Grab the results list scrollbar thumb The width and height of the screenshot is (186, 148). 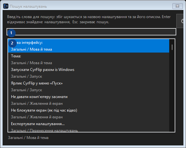point(172,47)
